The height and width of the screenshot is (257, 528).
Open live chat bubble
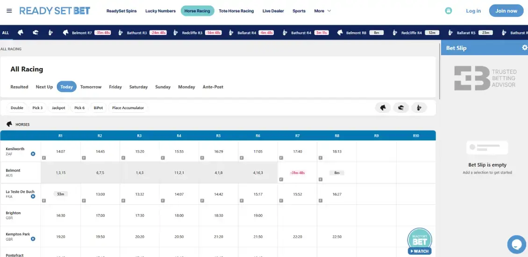[516, 244]
